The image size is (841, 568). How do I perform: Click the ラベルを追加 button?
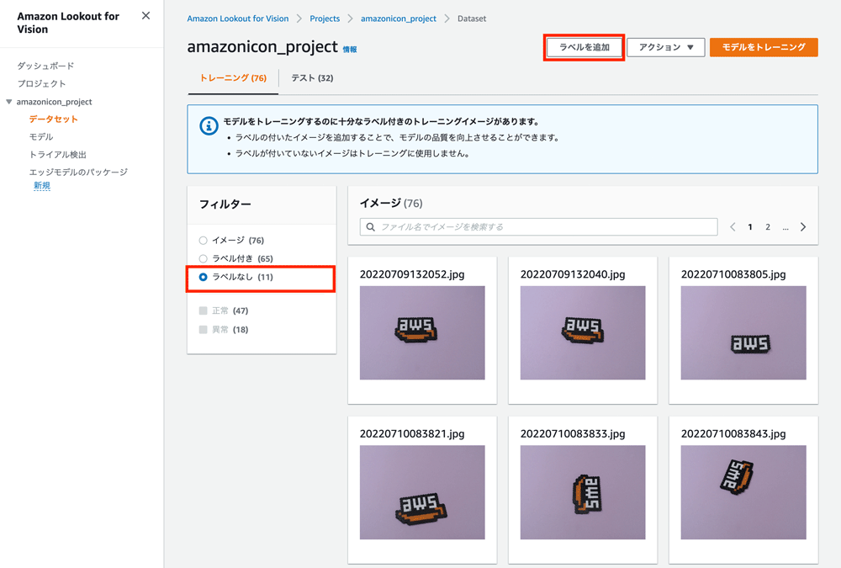coord(584,48)
